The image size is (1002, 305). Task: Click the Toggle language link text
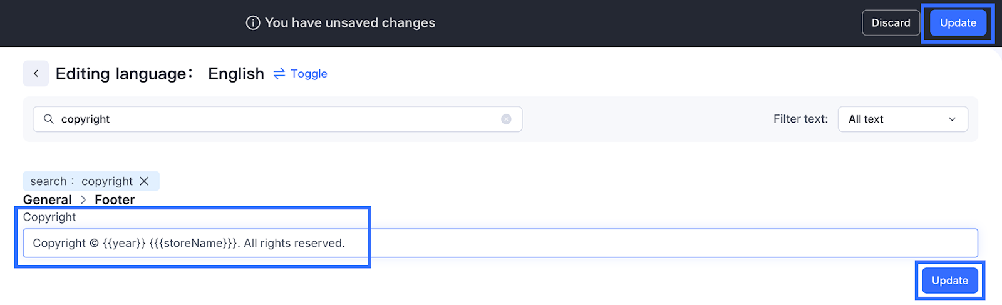309,74
